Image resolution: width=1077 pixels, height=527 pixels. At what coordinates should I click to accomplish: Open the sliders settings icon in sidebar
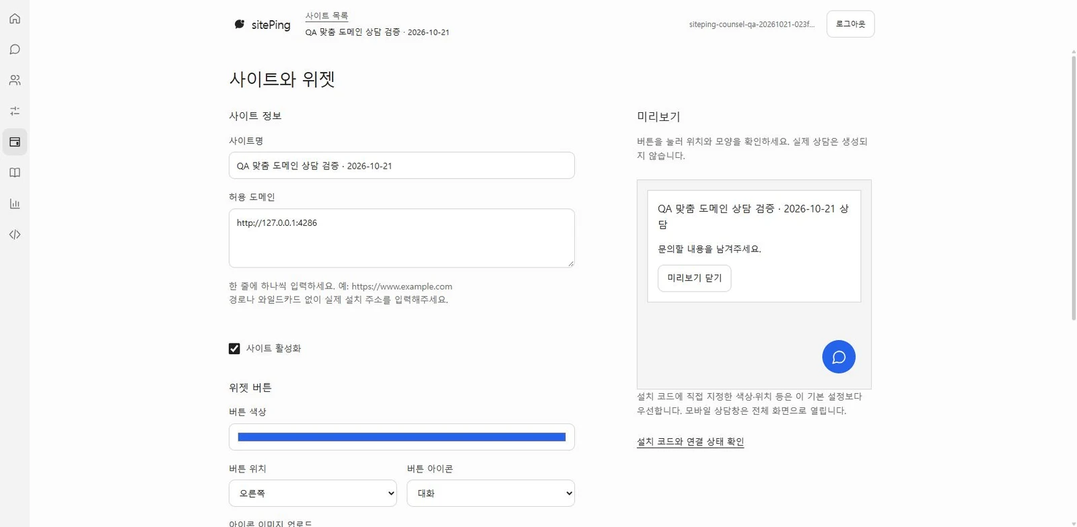tap(15, 111)
